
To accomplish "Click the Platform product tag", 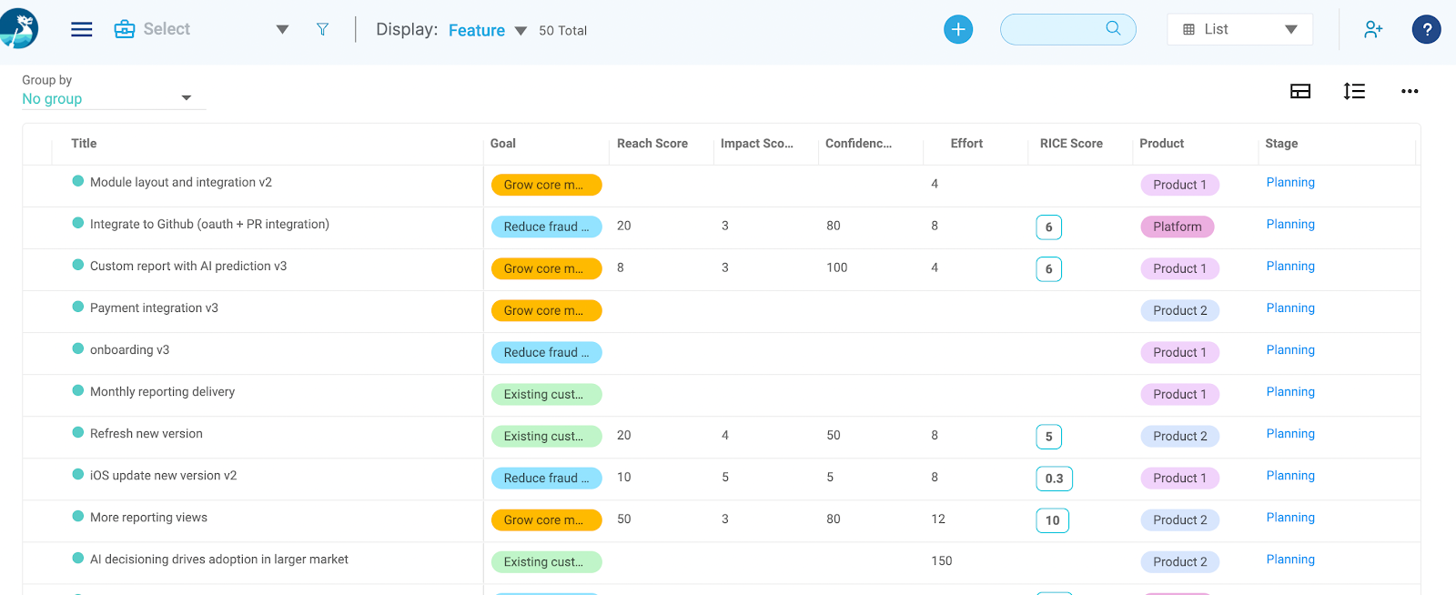I will click(1178, 227).
